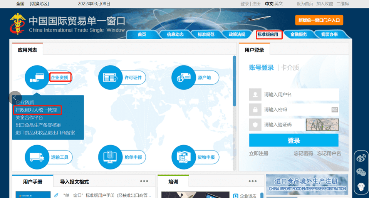Viewport: 369px width, 198px height.
Task: Click the 新版单一窗口门户入口 orange button
Action: click(x=319, y=20)
